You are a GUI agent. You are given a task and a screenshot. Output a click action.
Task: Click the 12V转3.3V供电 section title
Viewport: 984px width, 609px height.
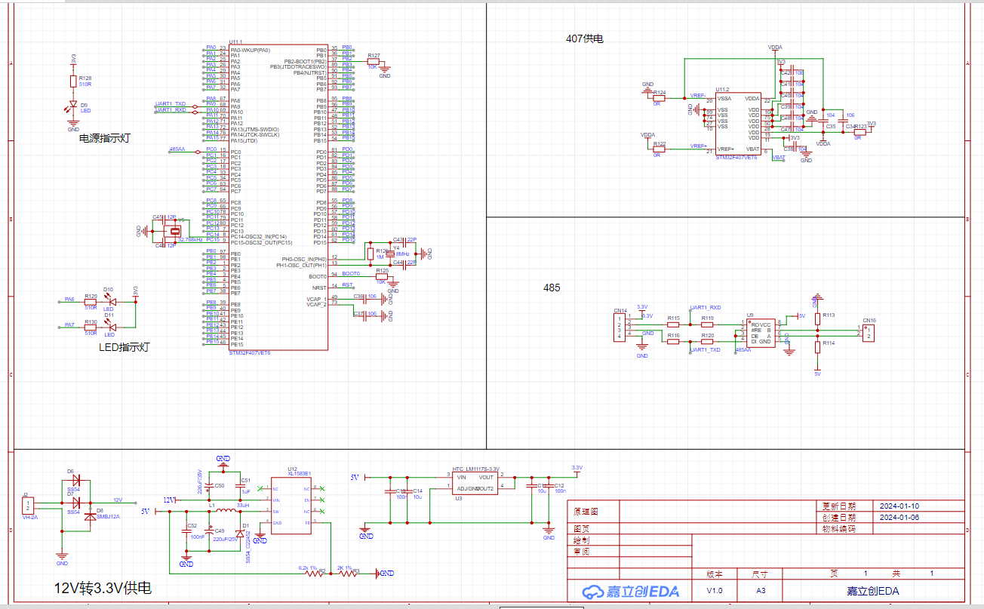point(103,587)
